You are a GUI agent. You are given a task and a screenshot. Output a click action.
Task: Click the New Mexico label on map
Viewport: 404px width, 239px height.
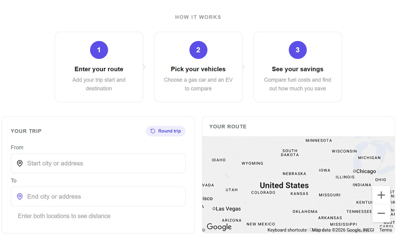[x=261, y=224]
